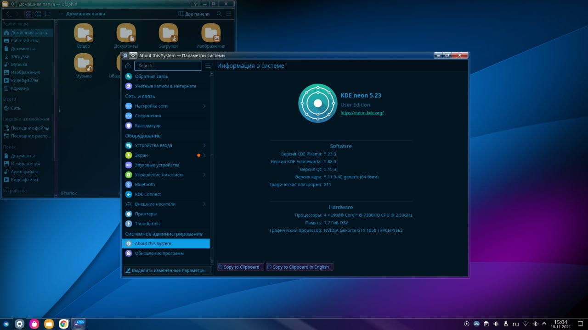Open the file manager taskbar icon
Screen dimensions: 588x330
(49, 324)
